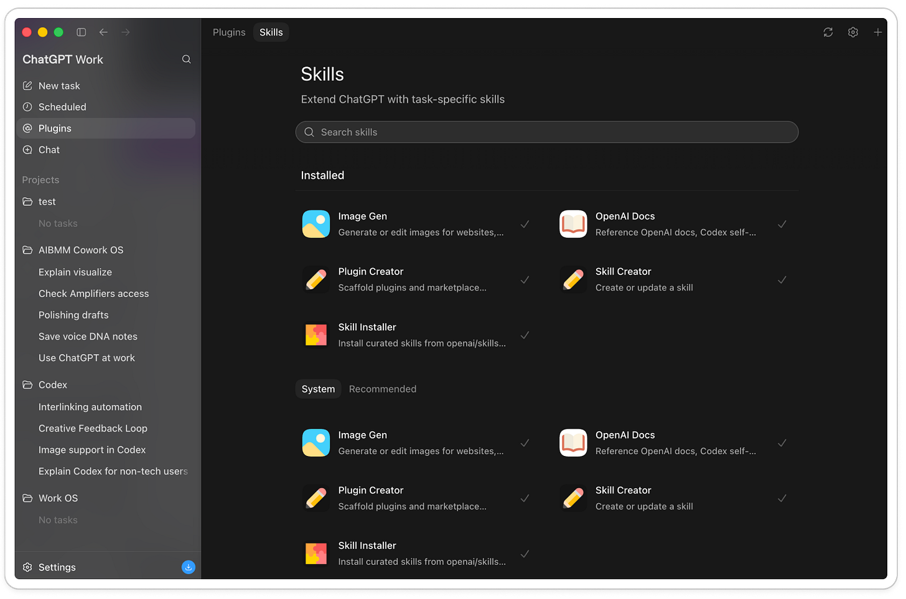Go forward with the right arrow

pyautogui.click(x=126, y=32)
